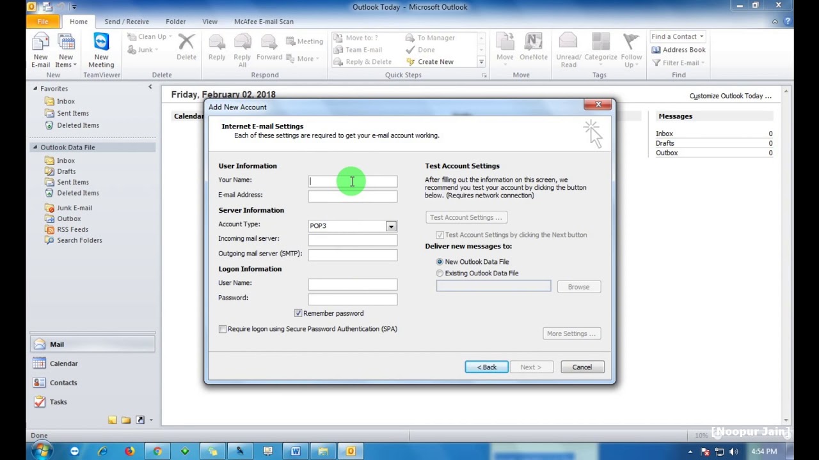
Task: Click the Unread/Read icon
Action: (568, 50)
